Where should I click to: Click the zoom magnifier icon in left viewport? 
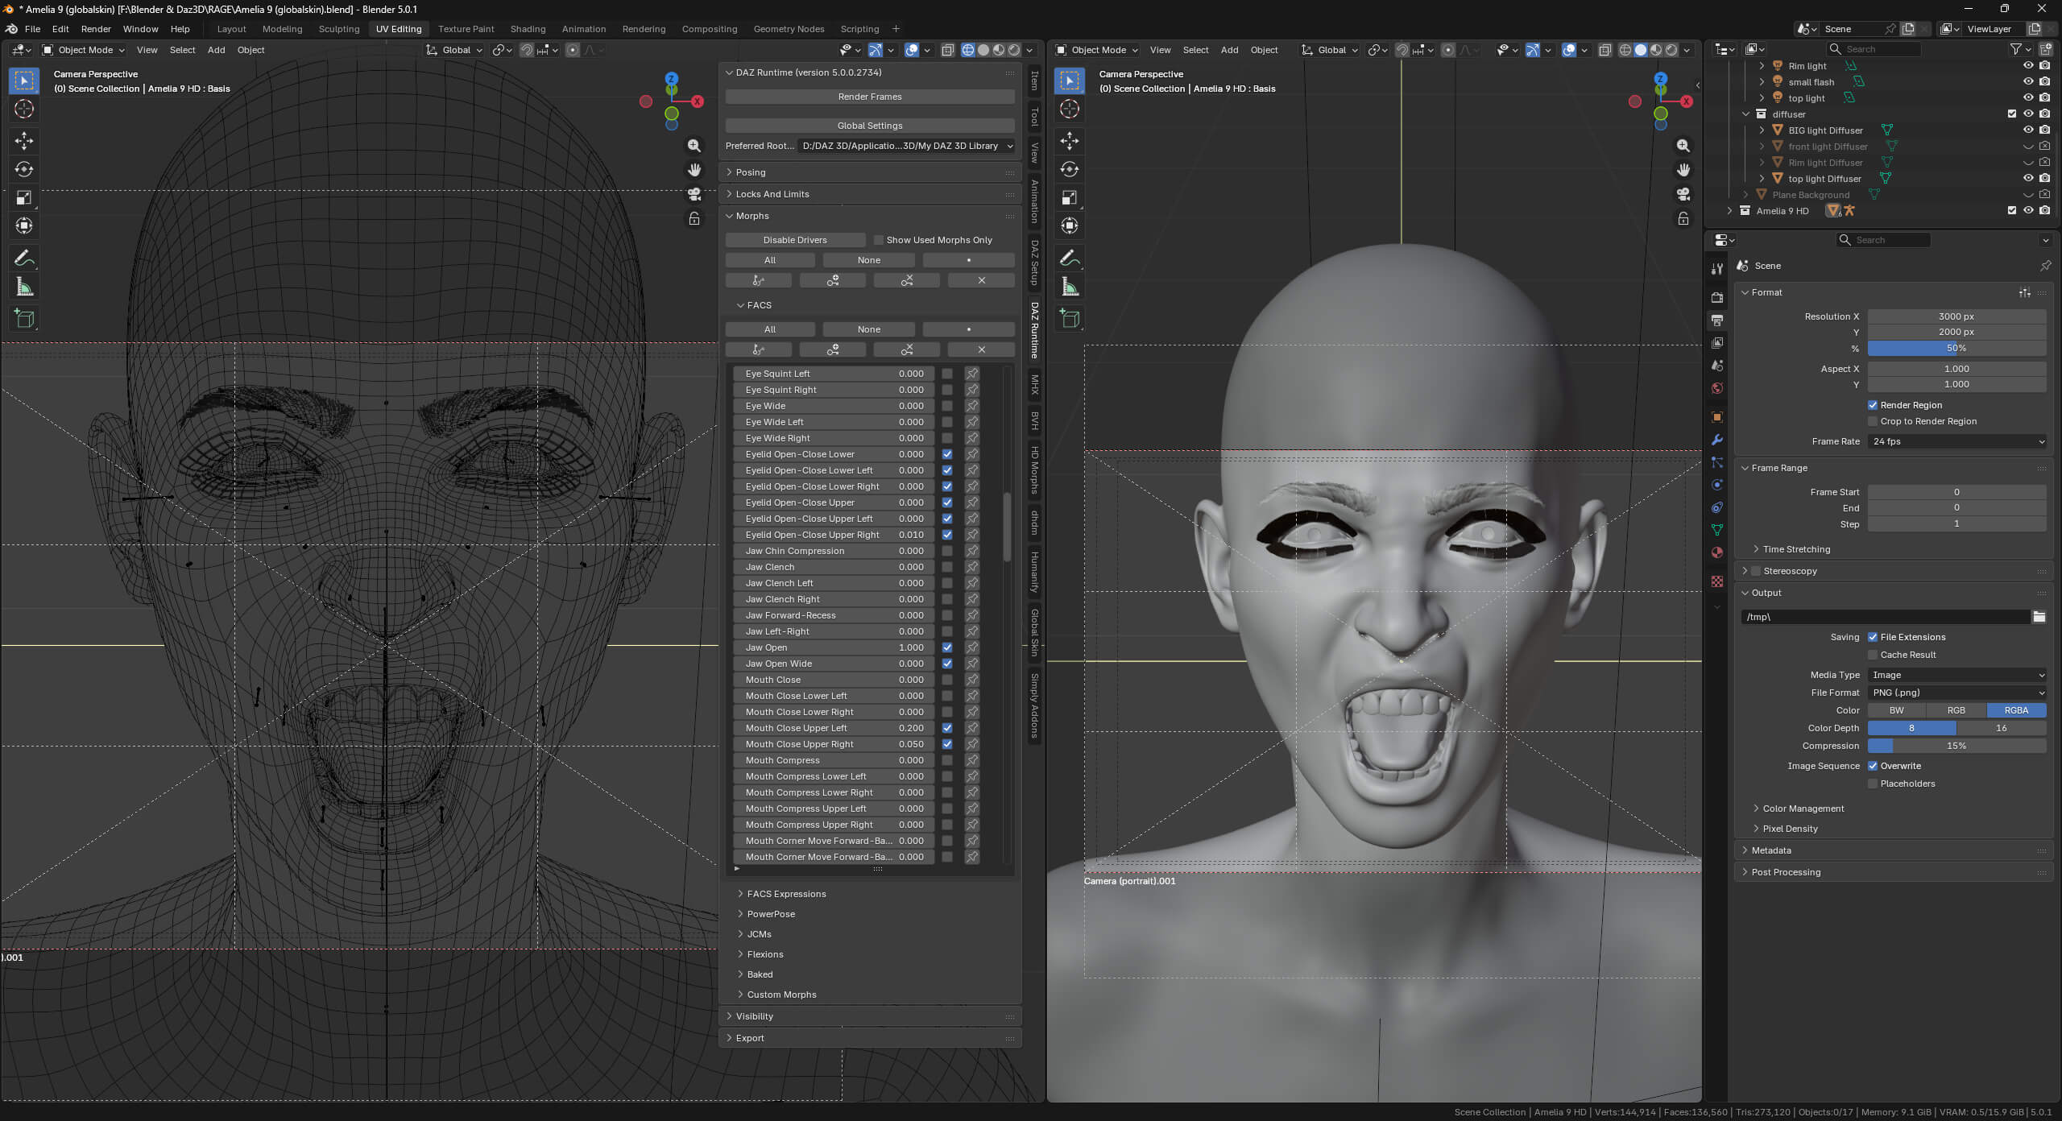(694, 146)
